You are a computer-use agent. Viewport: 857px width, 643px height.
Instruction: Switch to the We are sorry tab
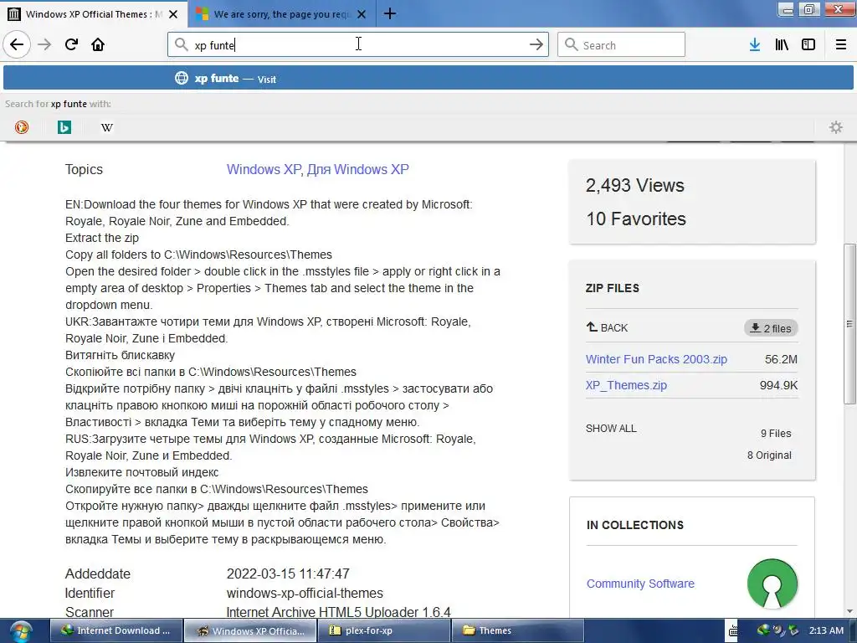(281, 14)
